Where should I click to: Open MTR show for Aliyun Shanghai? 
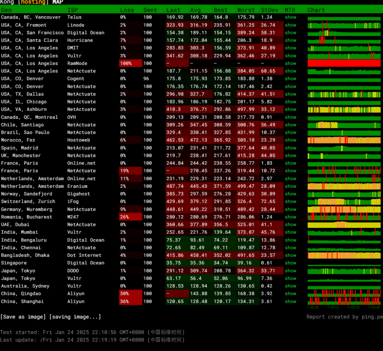290,301
